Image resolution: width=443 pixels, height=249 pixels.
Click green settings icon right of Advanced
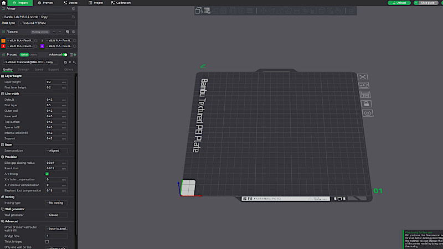(x=75, y=55)
